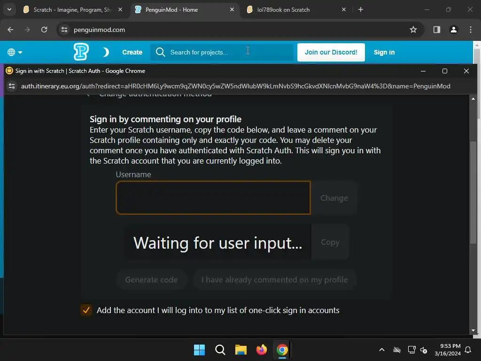Image resolution: width=481 pixels, height=361 pixels.
Task: Switch to the PenguinMod - Home tab
Action: pyautogui.click(x=185, y=9)
